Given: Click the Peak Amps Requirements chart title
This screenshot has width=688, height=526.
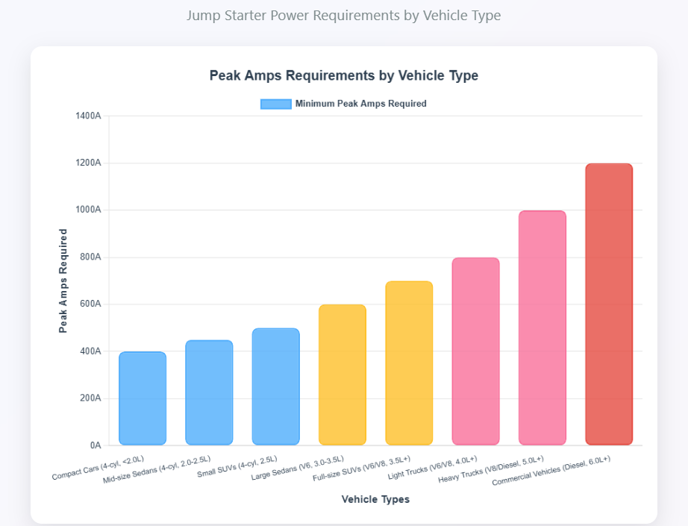Looking at the screenshot, I should [344, 75].
